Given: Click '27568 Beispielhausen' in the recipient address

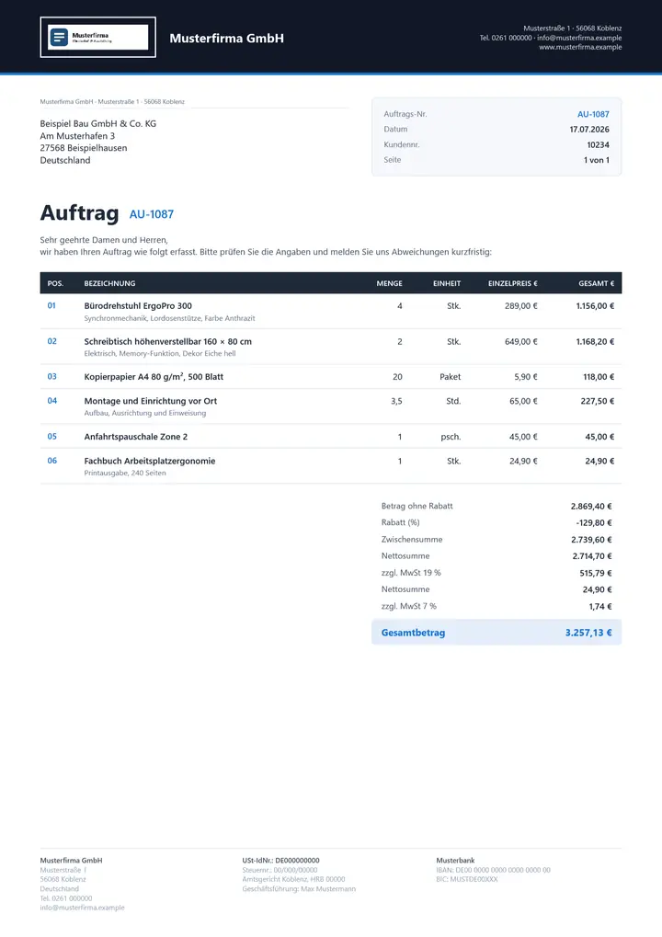Looking at the screenshot, I should click(x=84, y=148).
